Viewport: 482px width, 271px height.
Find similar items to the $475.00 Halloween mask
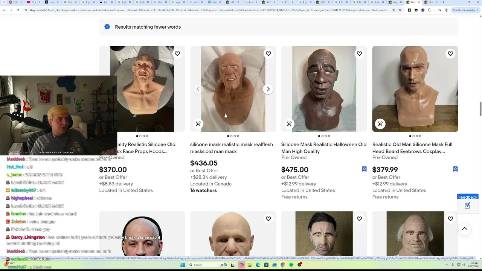click(x=289, y=124)
